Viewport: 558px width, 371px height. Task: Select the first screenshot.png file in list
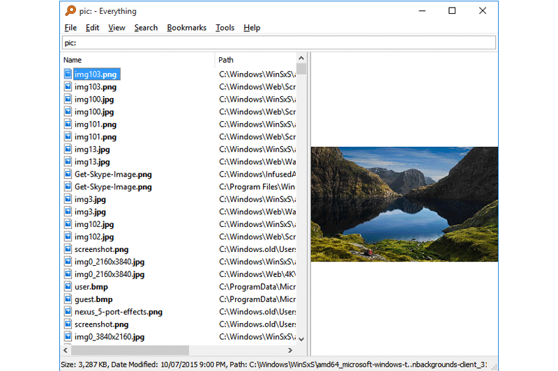click(x=101, y=249)
